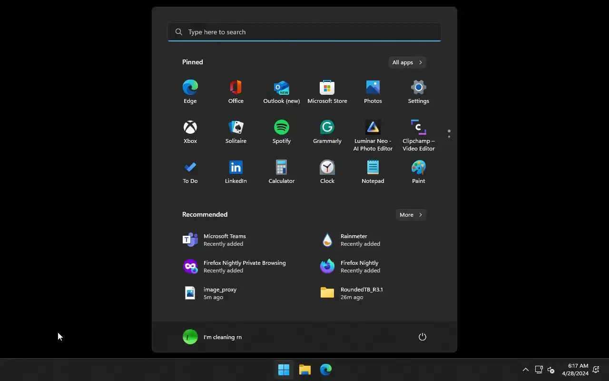Open the clock and date flyout
This screenshot has width=609, height=381.
(x=575, y=370)
